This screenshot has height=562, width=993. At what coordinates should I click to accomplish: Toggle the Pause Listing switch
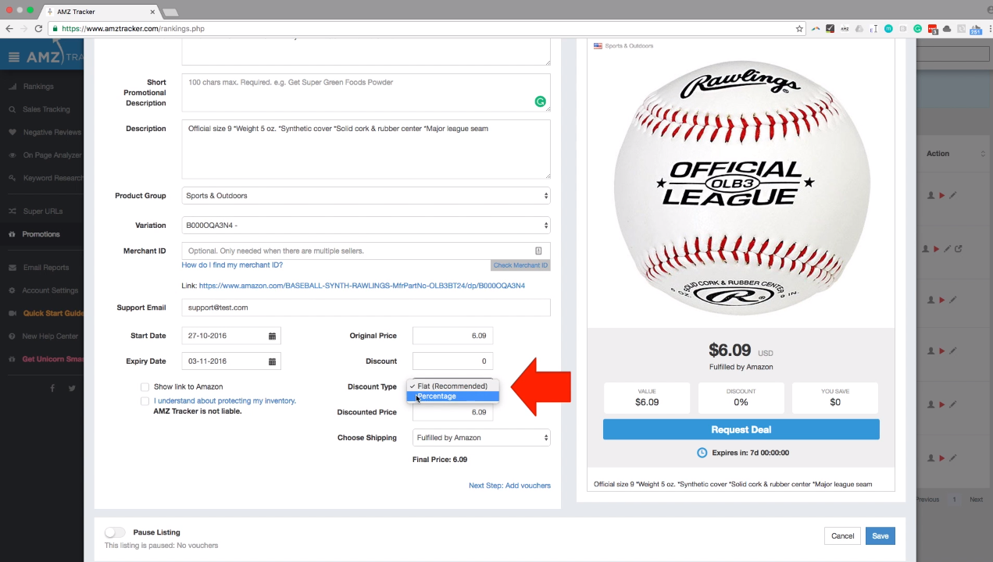click(x=115, y=532)
